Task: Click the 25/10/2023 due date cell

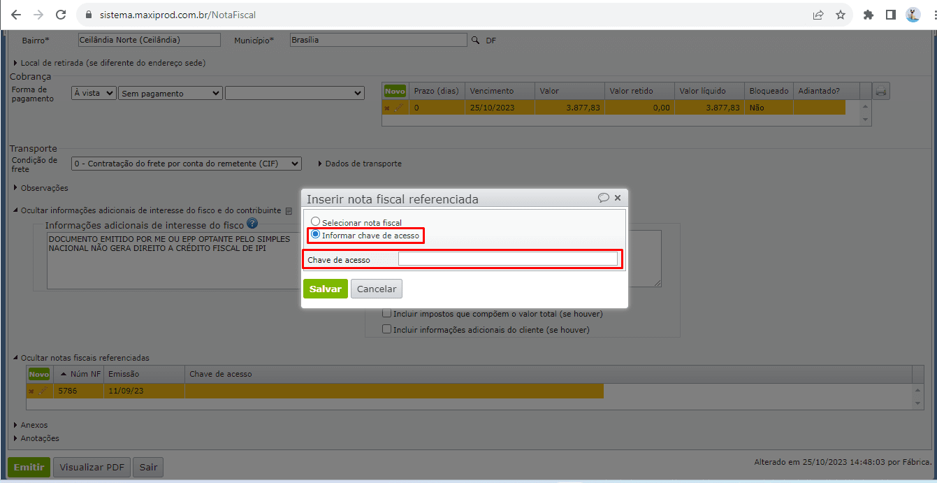Action: point(500,108)
